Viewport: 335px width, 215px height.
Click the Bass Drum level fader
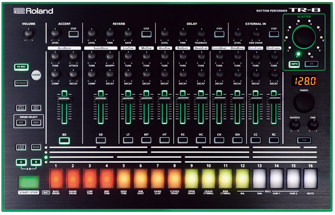pyautogui.click(x=64, y=99)
